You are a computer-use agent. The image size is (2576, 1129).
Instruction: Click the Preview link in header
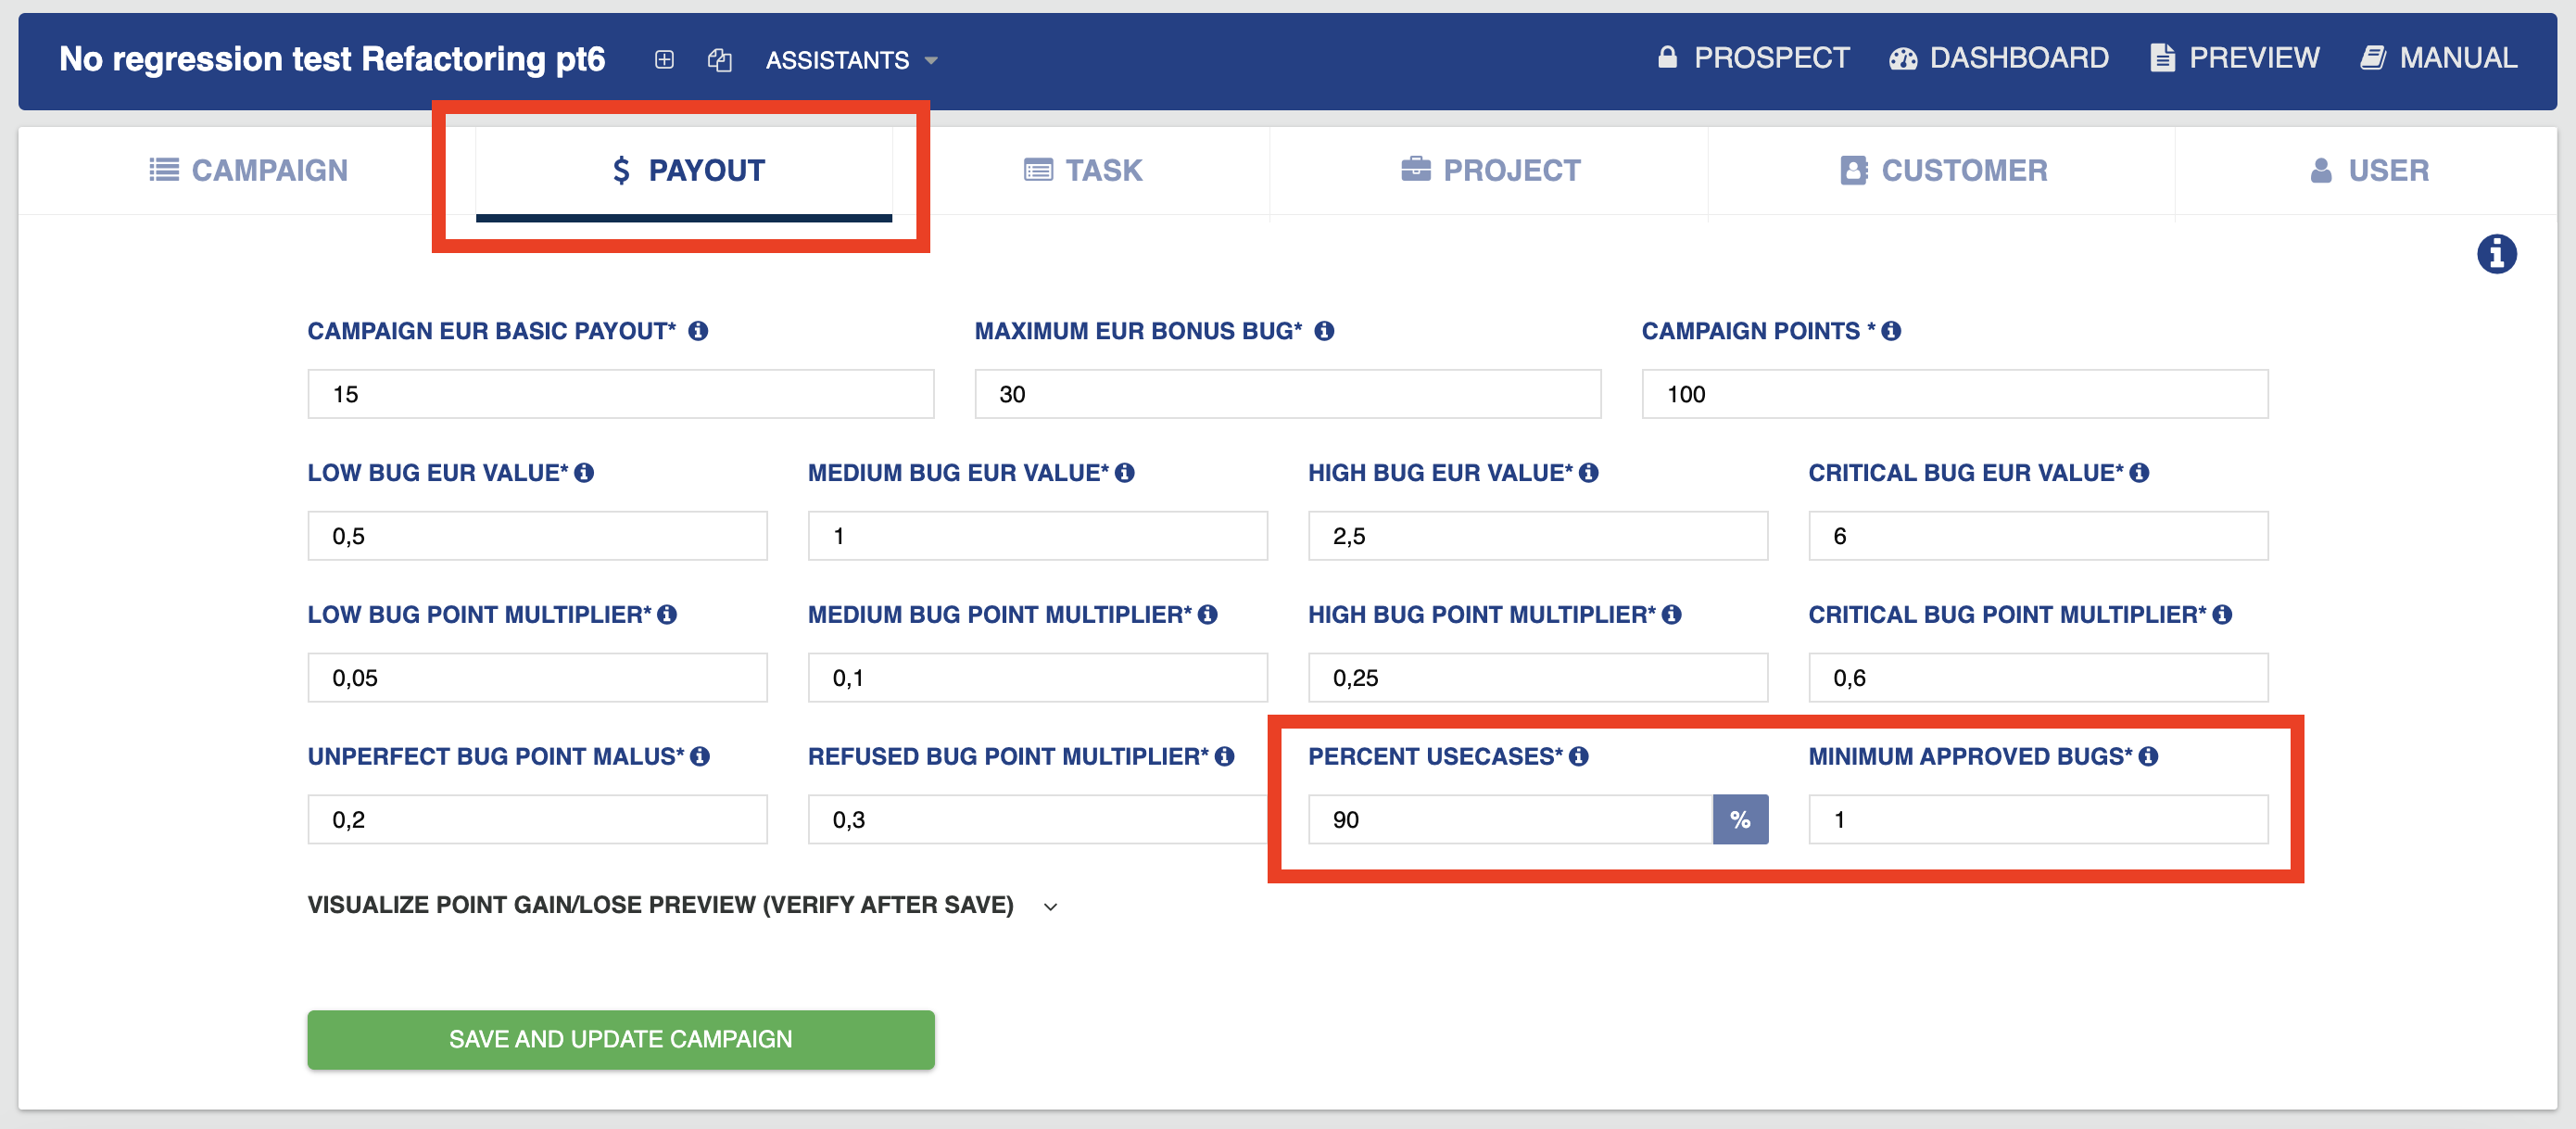tap(2234, 58)
